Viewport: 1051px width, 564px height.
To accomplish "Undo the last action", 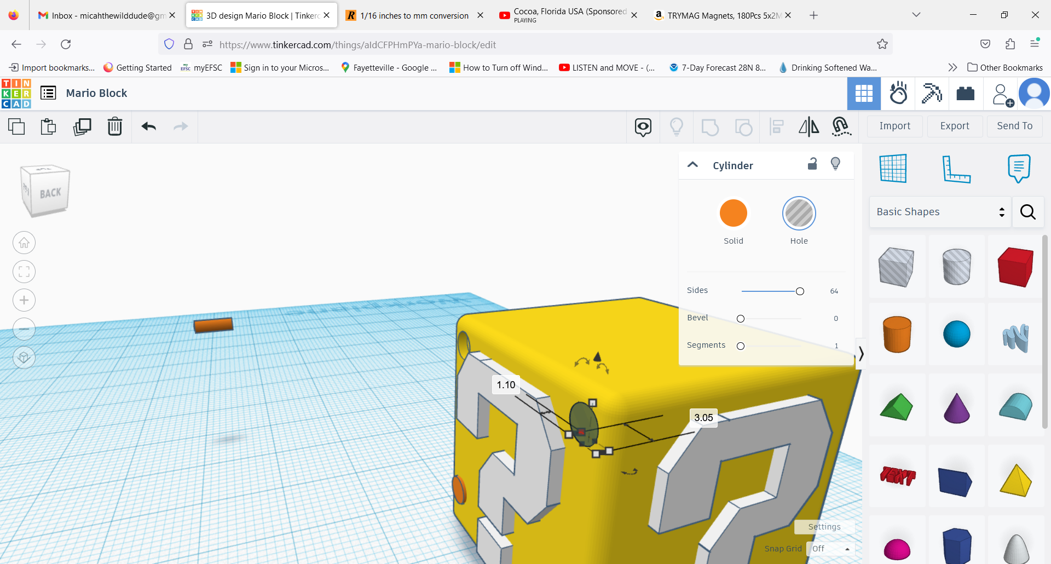I will [x=148, y=126].
